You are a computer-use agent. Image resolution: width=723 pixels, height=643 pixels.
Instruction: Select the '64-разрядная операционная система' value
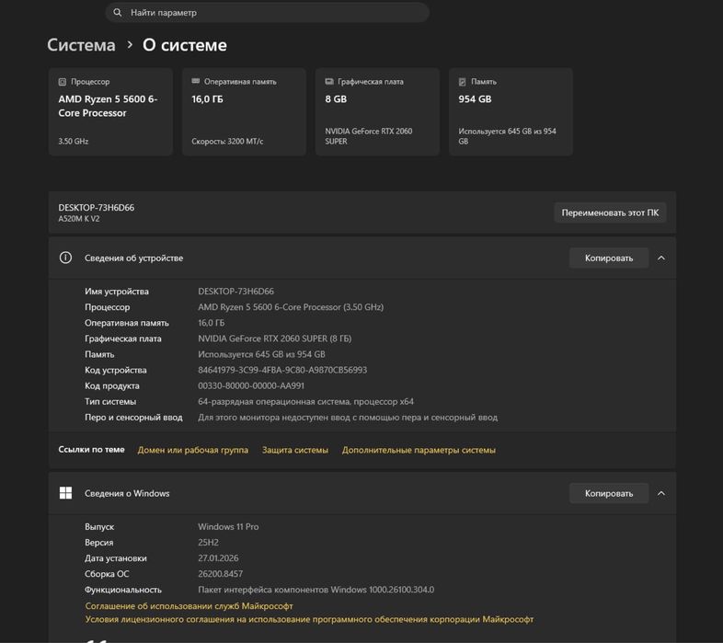pyautogui.click(x=305, y=401)
